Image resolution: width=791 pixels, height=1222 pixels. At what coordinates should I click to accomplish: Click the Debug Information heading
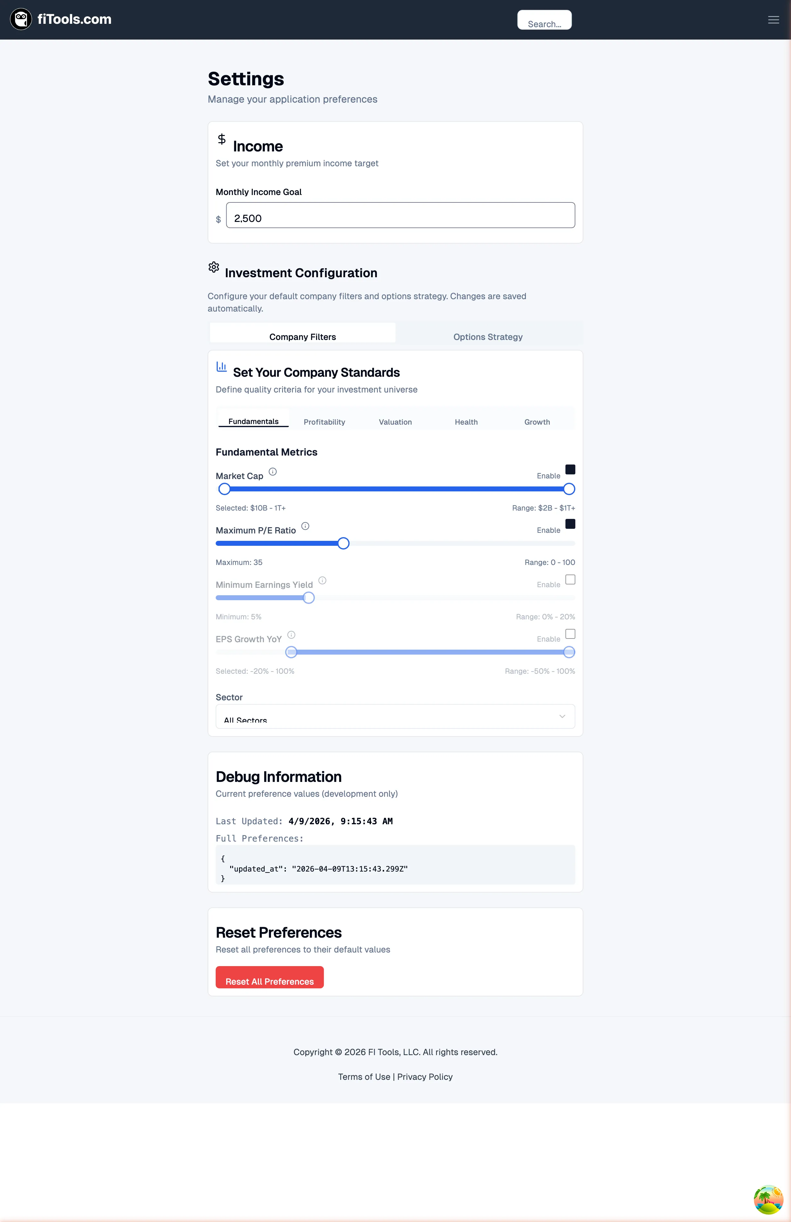(x=278, y=777)
